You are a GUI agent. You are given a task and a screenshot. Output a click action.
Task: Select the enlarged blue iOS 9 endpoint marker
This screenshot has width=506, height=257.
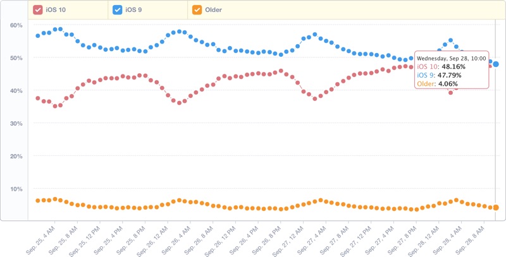coord(497,64)
